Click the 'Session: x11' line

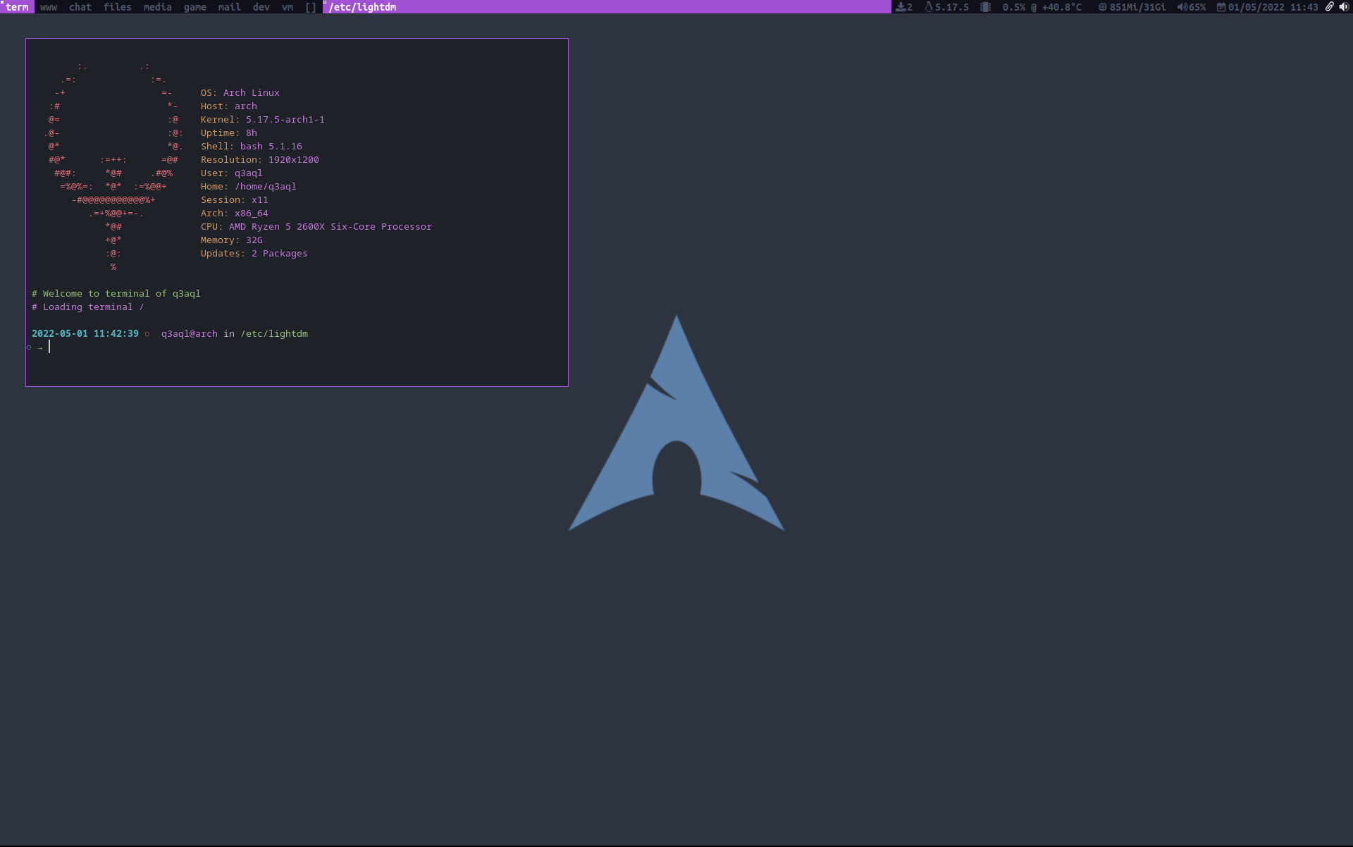[235, 199]
